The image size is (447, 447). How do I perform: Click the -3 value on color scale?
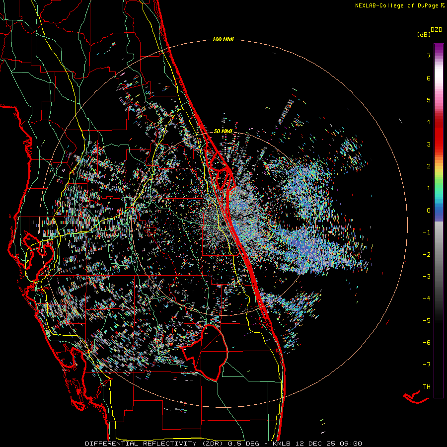(427, 277)
